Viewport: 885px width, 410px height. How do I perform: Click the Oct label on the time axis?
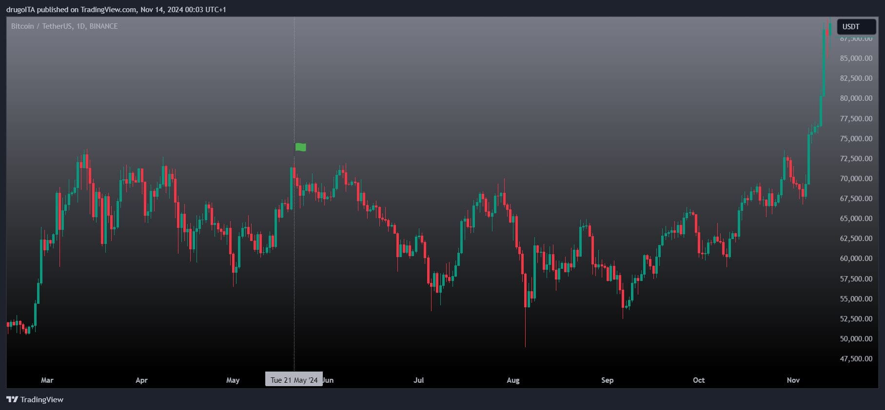point(699,380)
